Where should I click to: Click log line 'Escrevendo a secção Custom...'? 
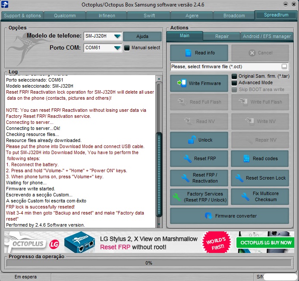(39, 195)
